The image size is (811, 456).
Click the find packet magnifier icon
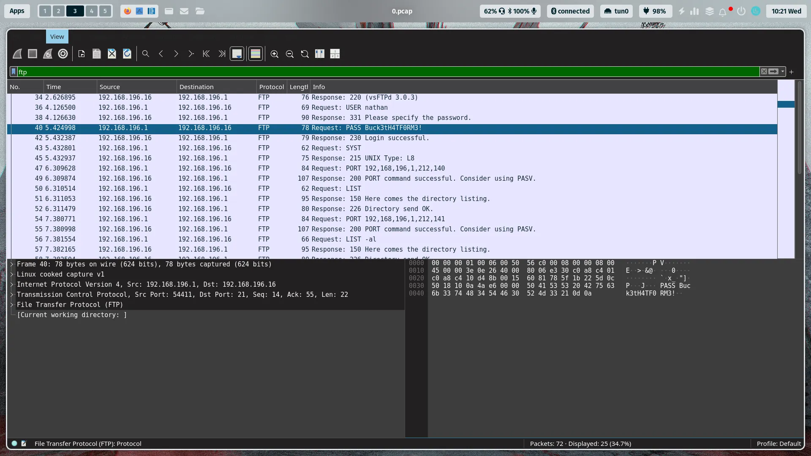click(146, 54)
